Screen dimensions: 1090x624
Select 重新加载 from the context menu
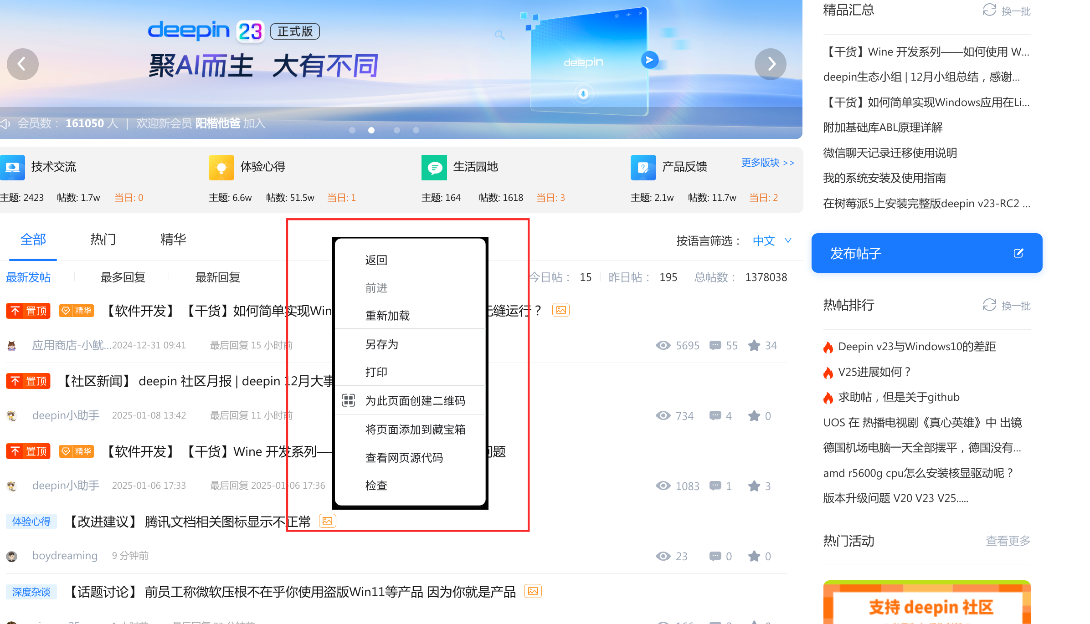tap(387, 315)
